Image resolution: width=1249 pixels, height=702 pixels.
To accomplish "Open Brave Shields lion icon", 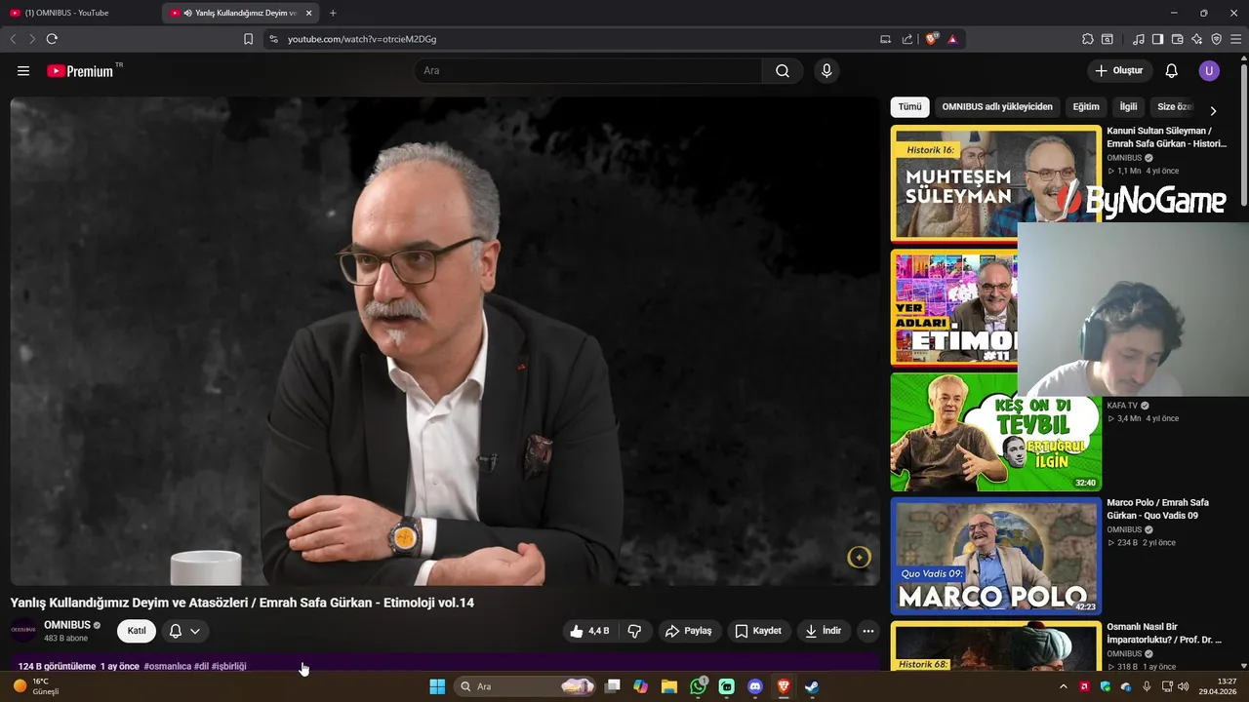I will tap(932, 39).
